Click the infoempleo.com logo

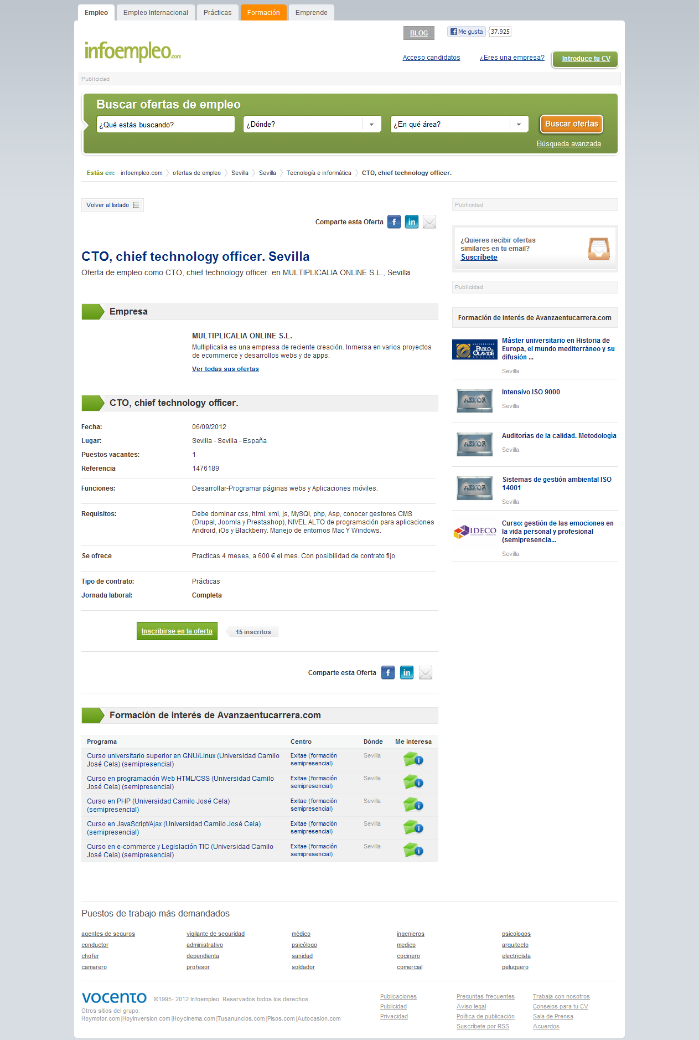coord(133,52)
